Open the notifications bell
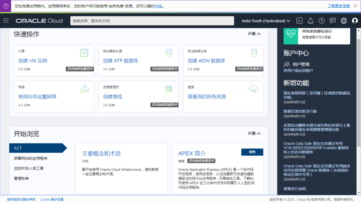Image resolution: width=361 pixels, height=203 pixels. point(311,21)
